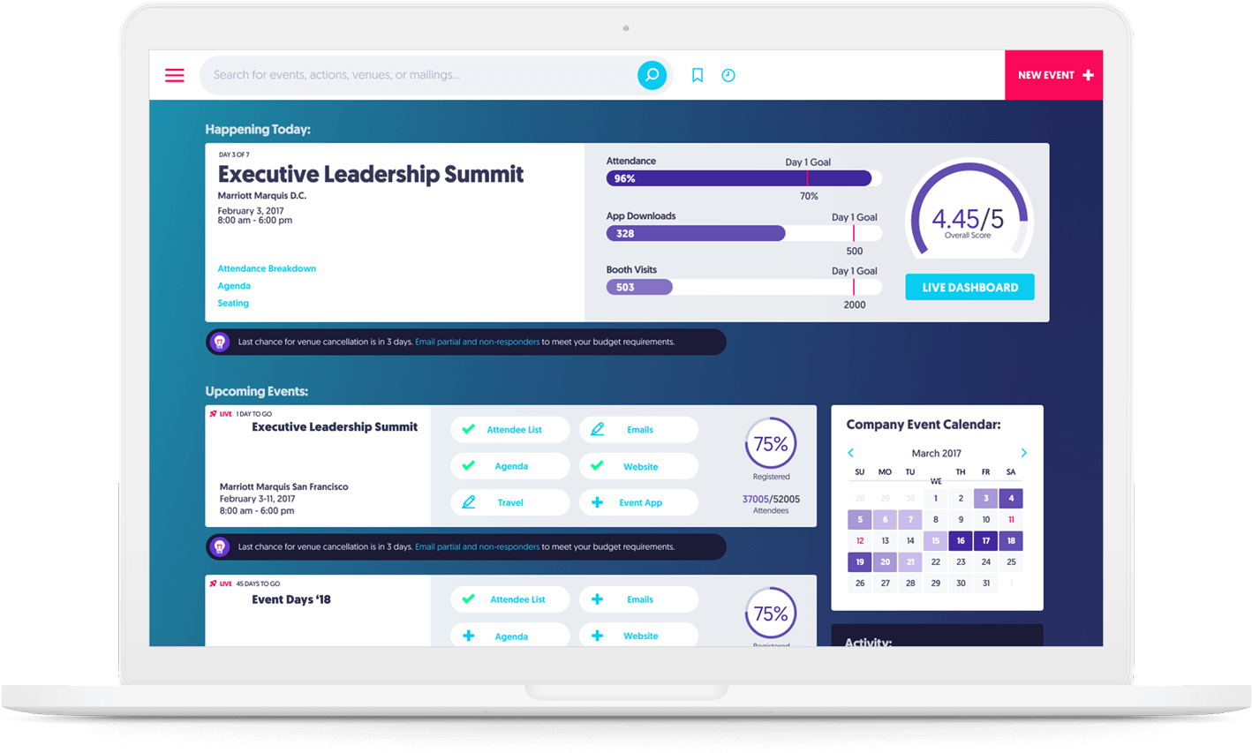The image size is (1252, 753).
Task: Select March 5 in the calendar
Action: pos(860,519)
